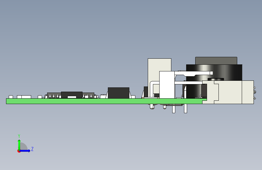Select the blue Z axis arrow of triad

pyautogui.click(x=25, y=151)
